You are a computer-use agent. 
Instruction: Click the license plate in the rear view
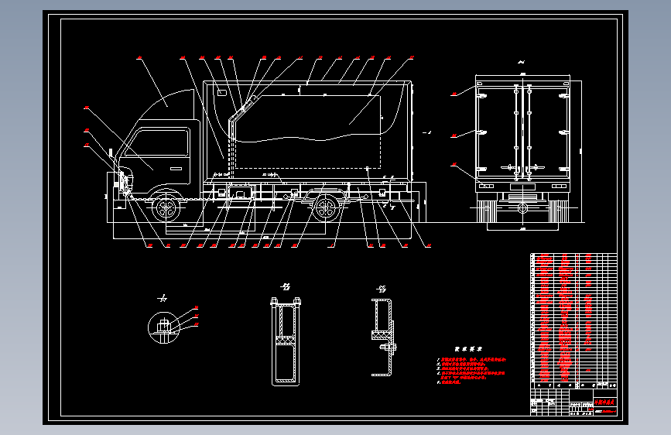pyautogui.click(x=522, y=187)
